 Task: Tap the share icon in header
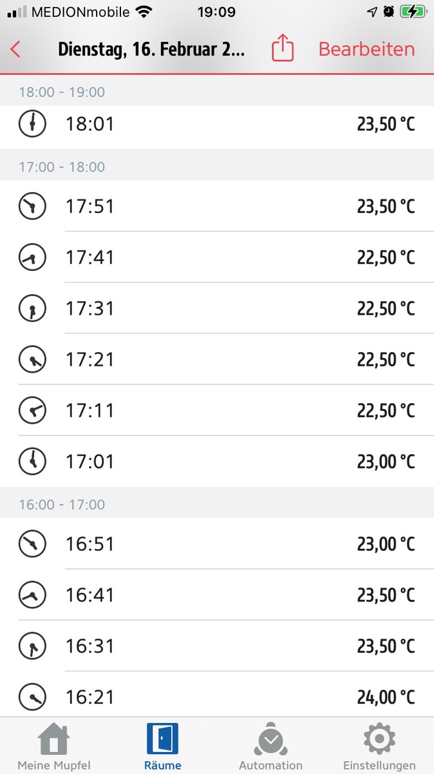point(283,48)
